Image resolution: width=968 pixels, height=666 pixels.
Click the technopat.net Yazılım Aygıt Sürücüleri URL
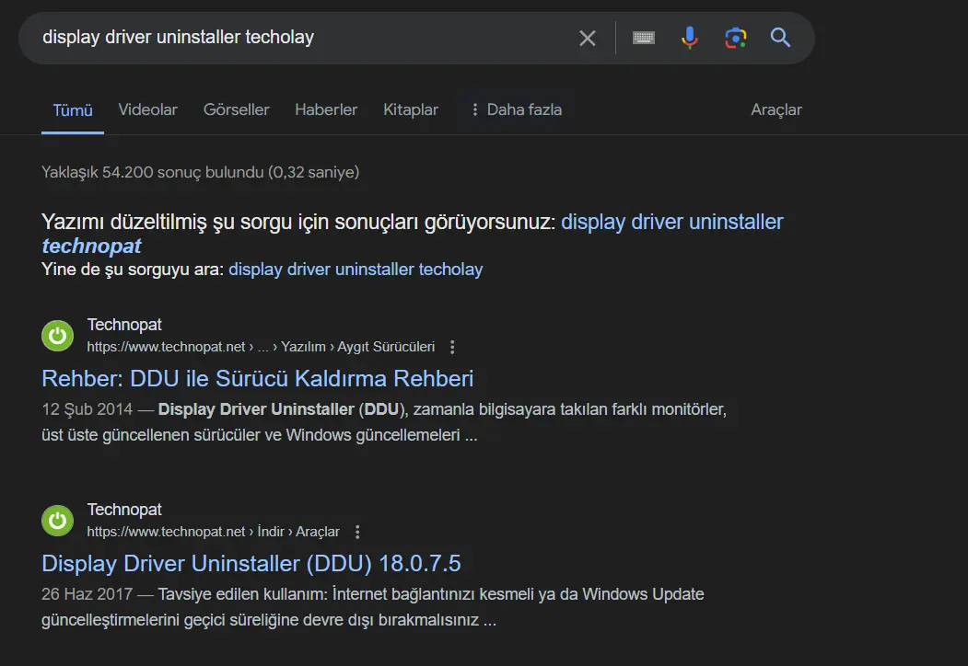[261, 347]
